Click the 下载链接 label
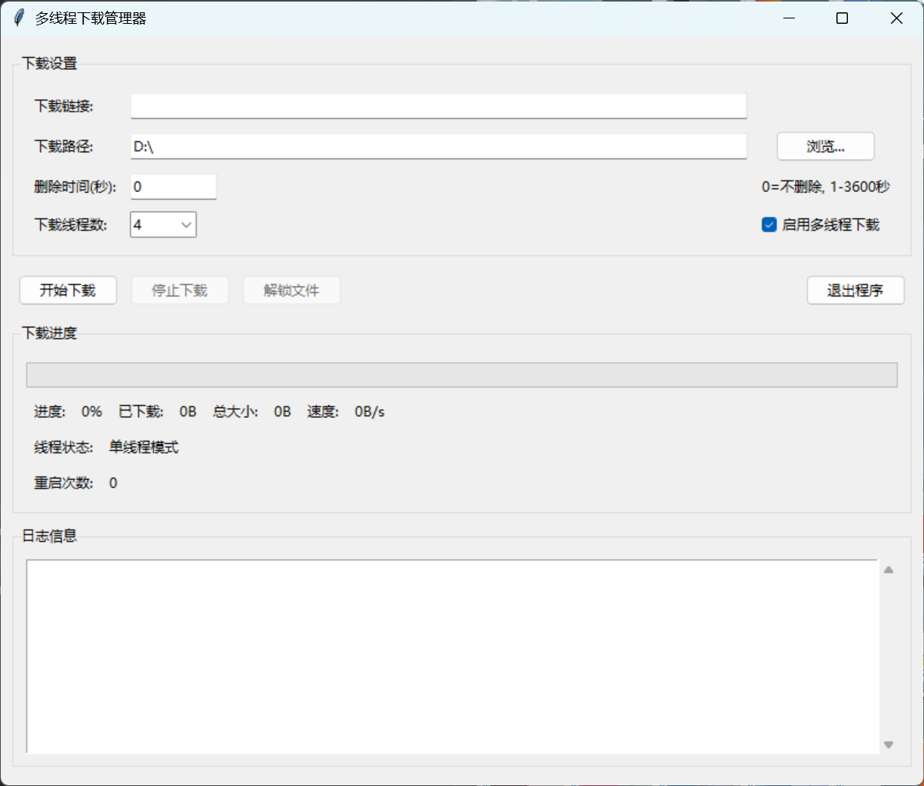Image resolution: width=924 pixels, height=786 pixels. (x=64, y=106)
